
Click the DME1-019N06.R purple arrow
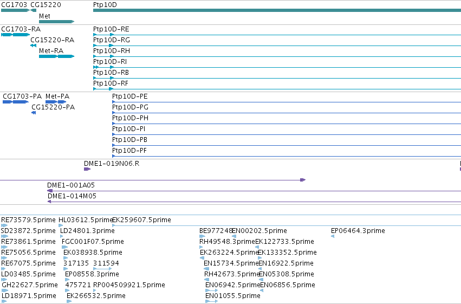pyautogui.click(x=87, y=169)
